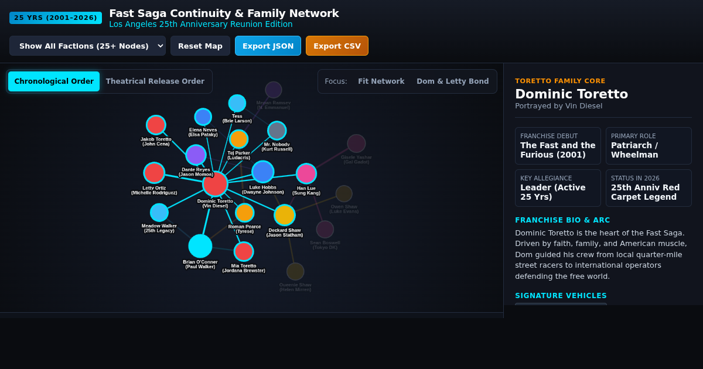Viewport: 703px width, 369px height.
Task: Click the Reset Map button
Action: [x=200, y=46]
